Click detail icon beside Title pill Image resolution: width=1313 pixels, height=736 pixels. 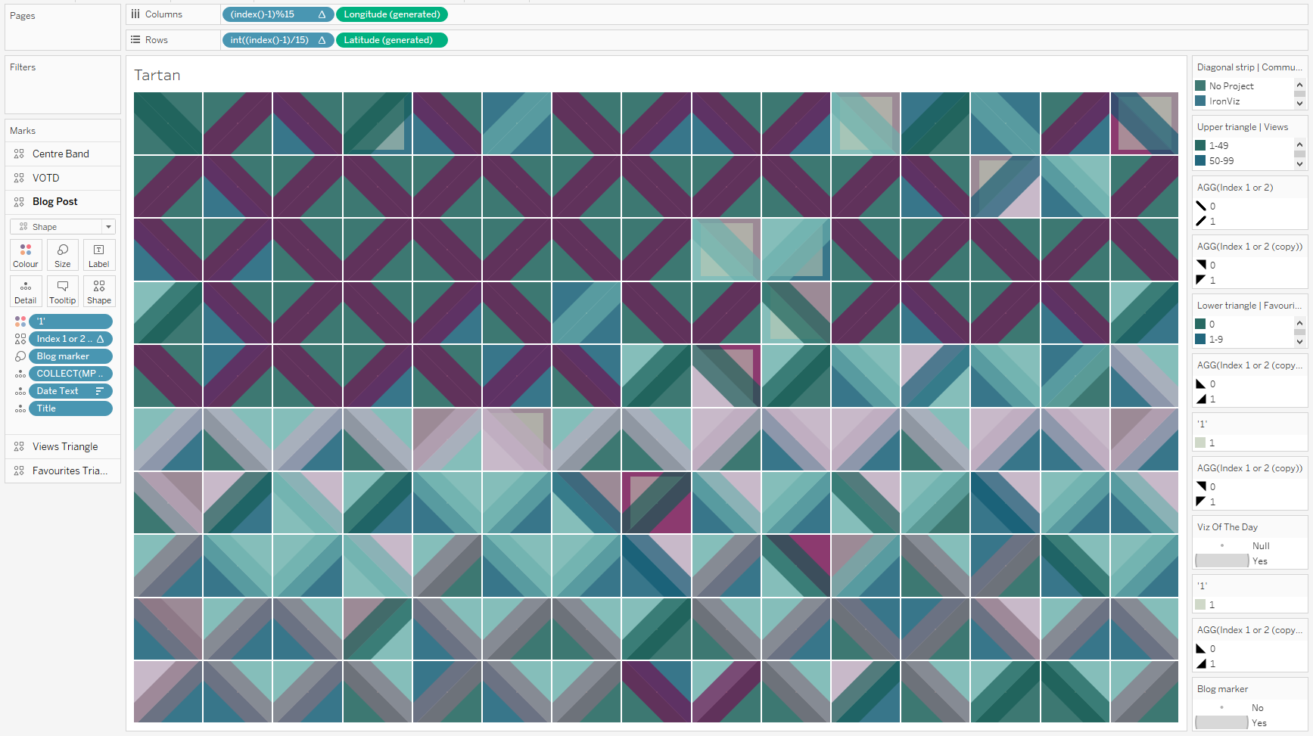[x=20, y=408]
